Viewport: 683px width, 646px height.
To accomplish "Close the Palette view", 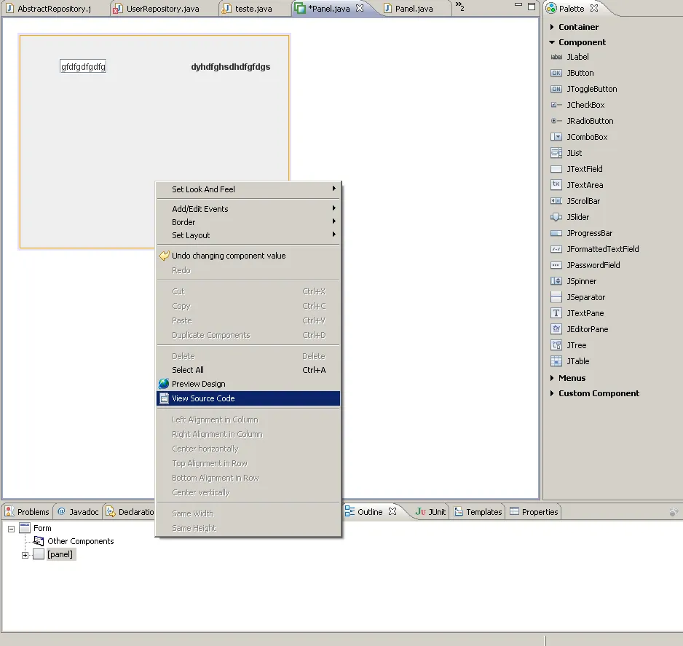I will pyautogui.click(x=594, y=8).
